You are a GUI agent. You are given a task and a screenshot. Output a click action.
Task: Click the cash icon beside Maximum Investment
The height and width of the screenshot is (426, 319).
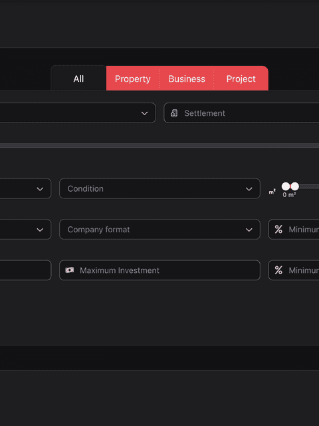[x=69, y=270]
